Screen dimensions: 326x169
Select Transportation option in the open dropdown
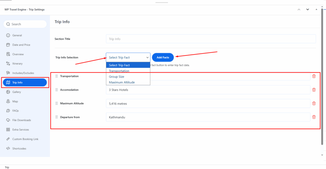pyautogui.click(x=119, y=71)
